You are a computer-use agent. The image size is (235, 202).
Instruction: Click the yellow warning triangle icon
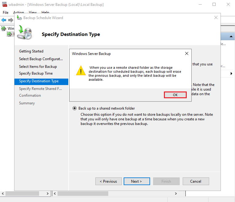(x=81, y=70)
